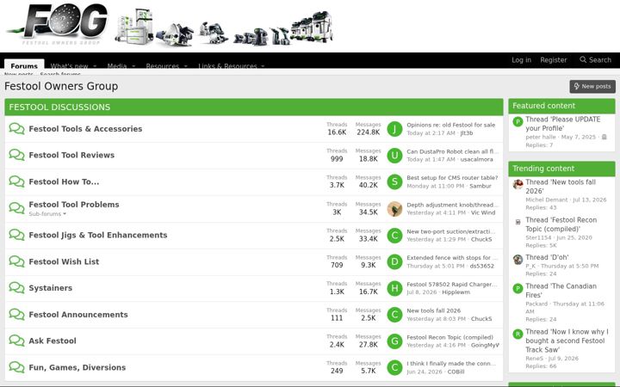Open 'Best setup for CMS router table?' thread
Image resolution: width=620 pixels, height=387 pixels.
click(452, 178)
